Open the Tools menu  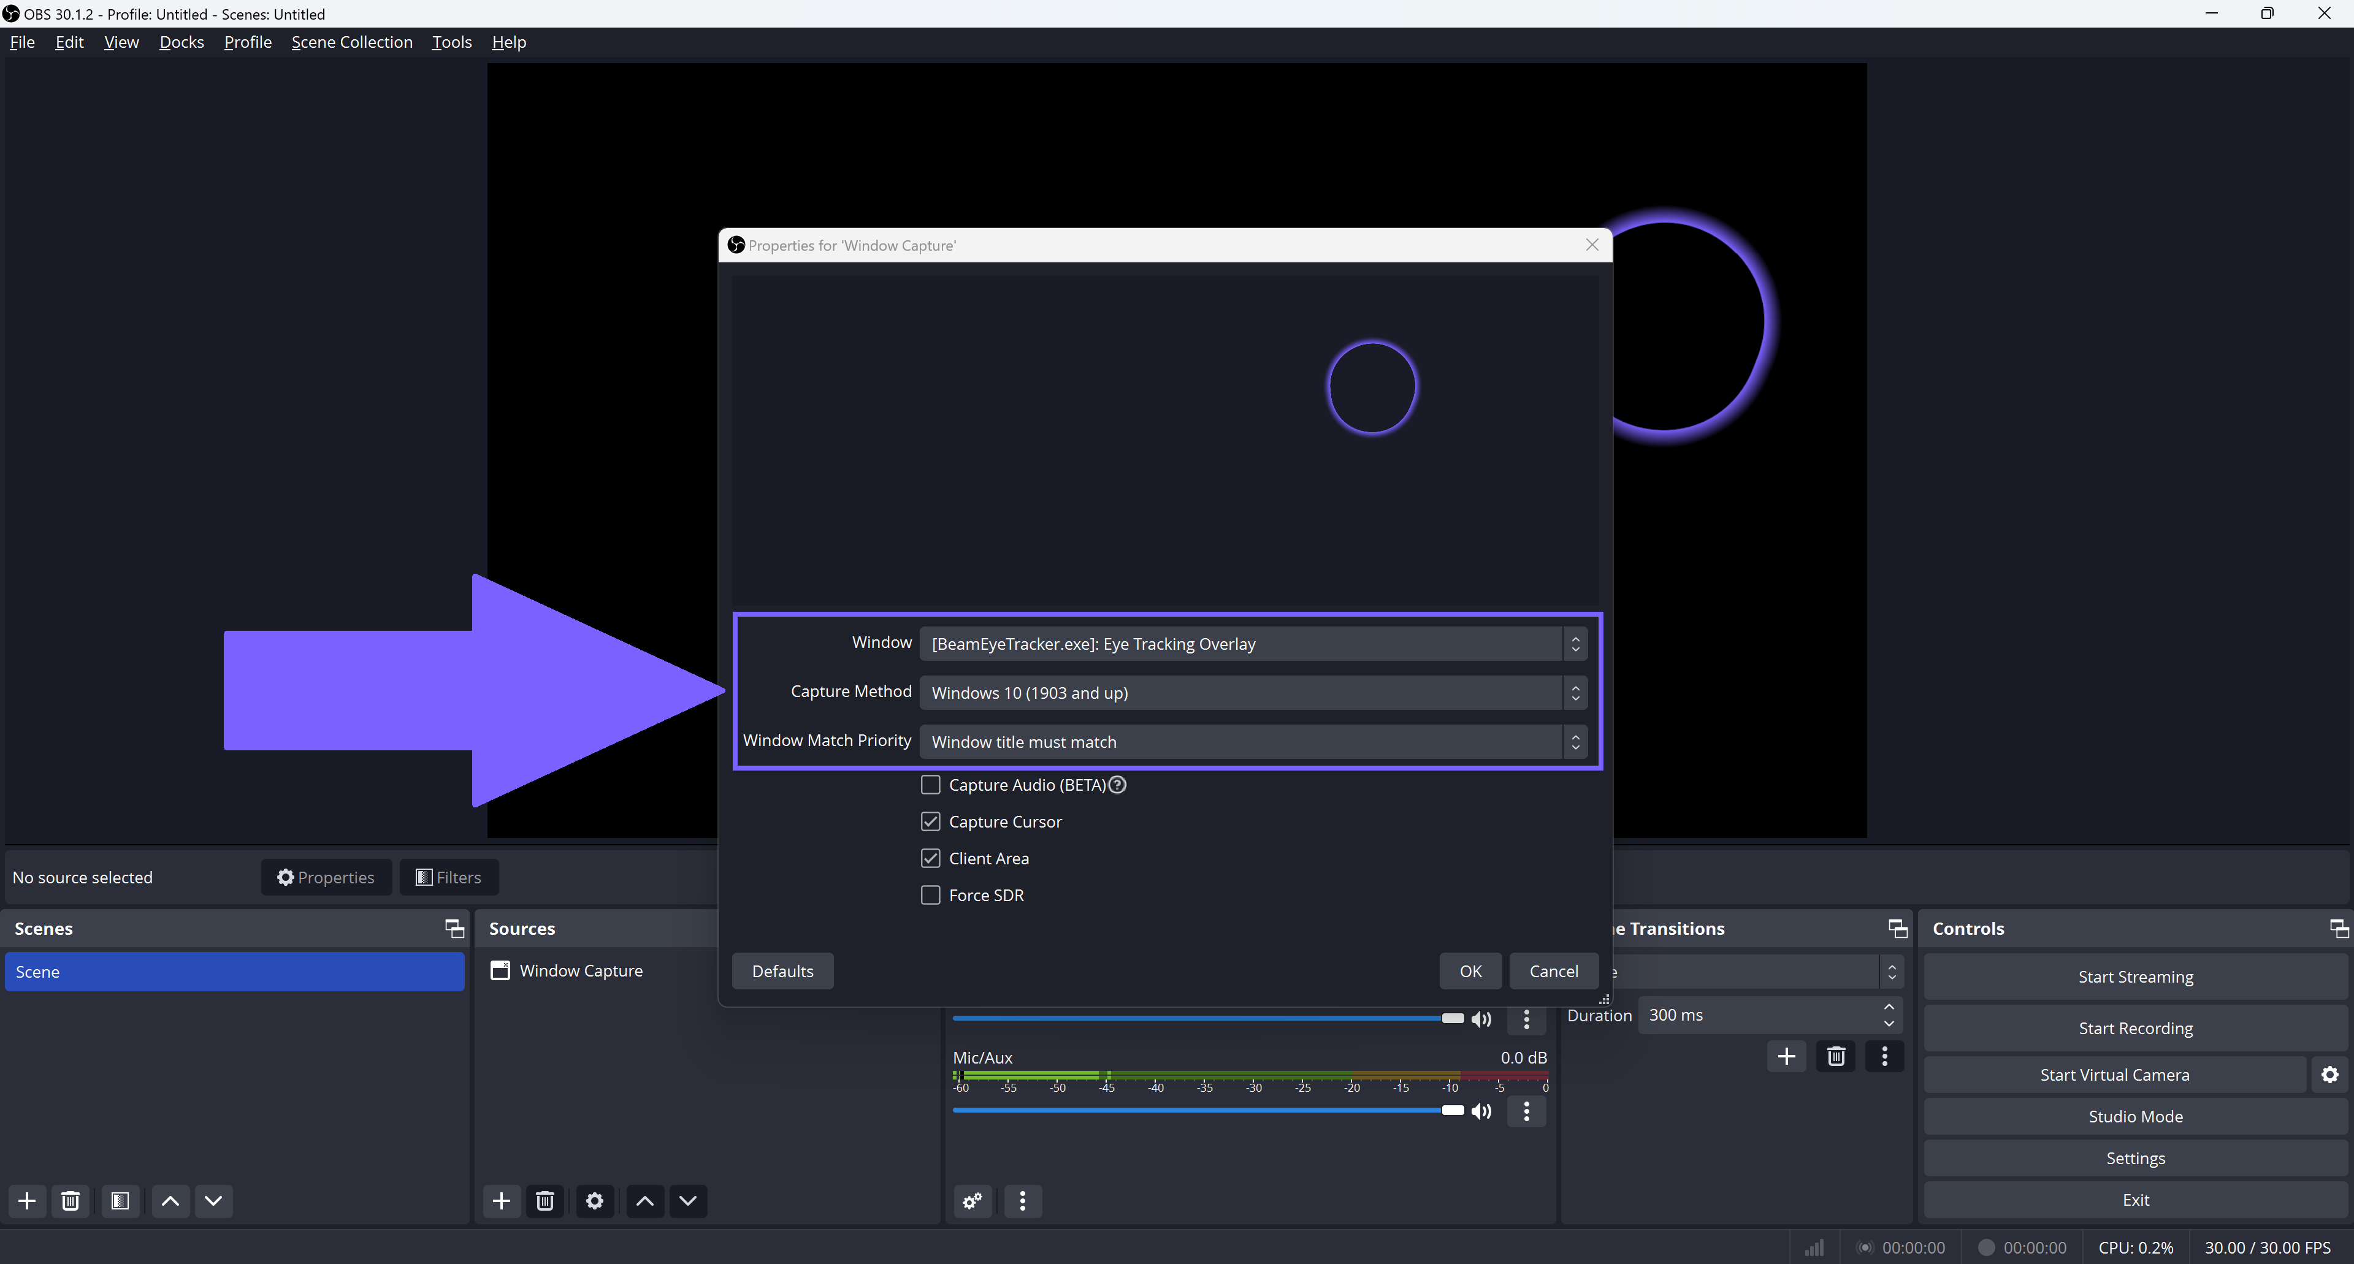pos(451,42)
